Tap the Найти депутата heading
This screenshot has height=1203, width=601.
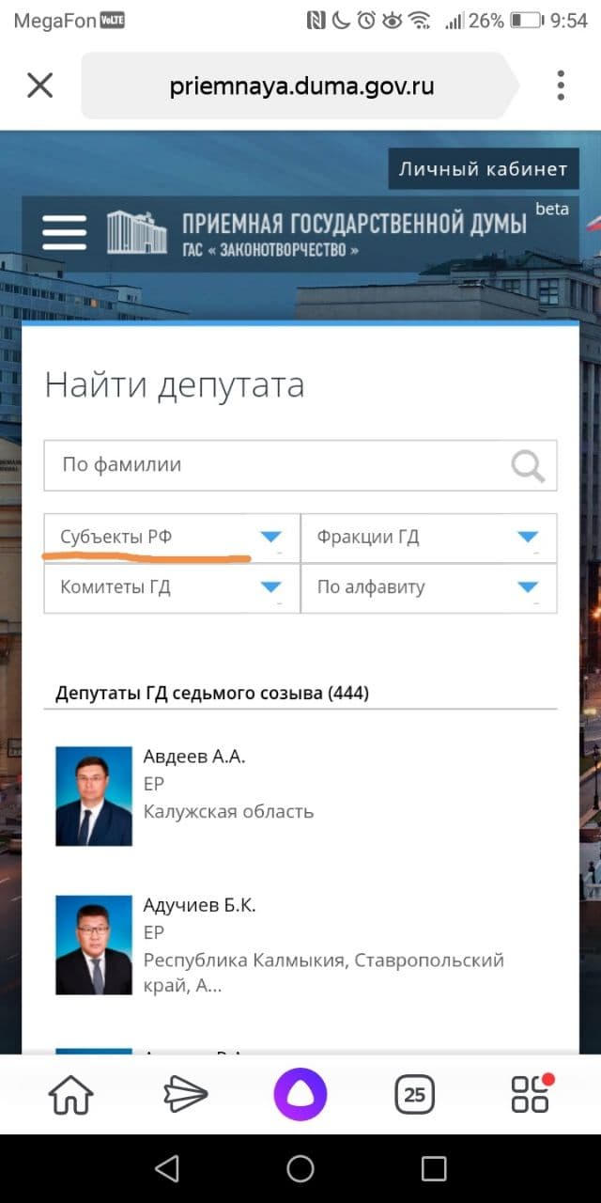[x=175, y=385]
